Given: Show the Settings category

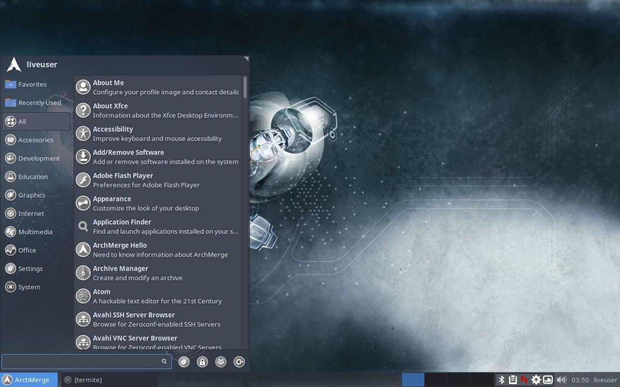Looking at the screenshot, I should 36,268.
